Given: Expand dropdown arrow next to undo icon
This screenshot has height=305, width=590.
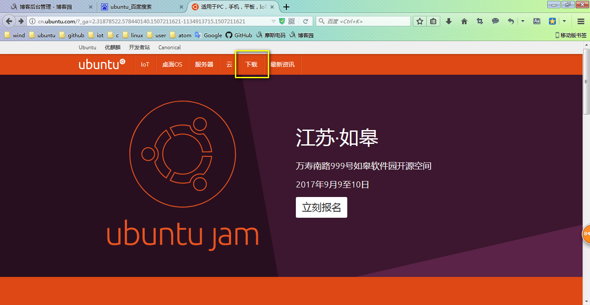Looking at the screenshot, I should (x=523, y=21).
